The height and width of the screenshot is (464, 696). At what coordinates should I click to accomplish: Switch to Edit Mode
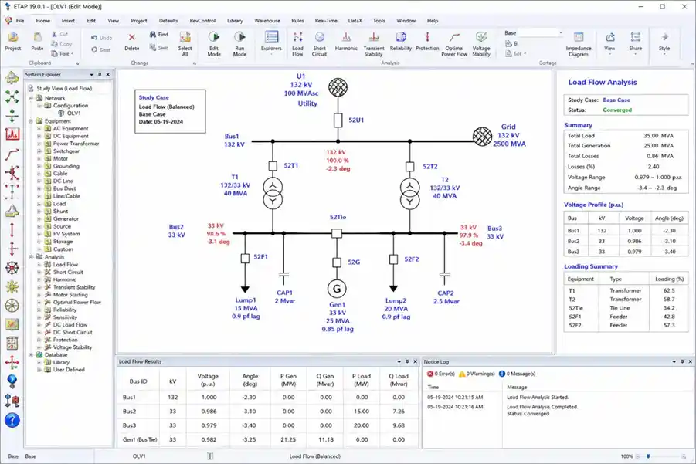[x=214, y=44]
